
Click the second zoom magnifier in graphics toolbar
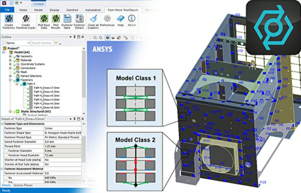(100, 38)
